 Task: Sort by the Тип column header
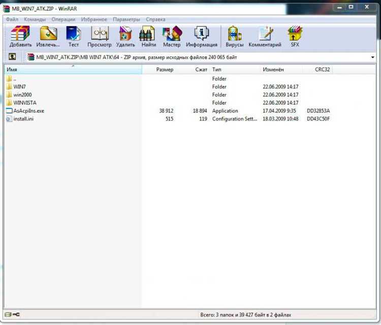coord(216,69)
